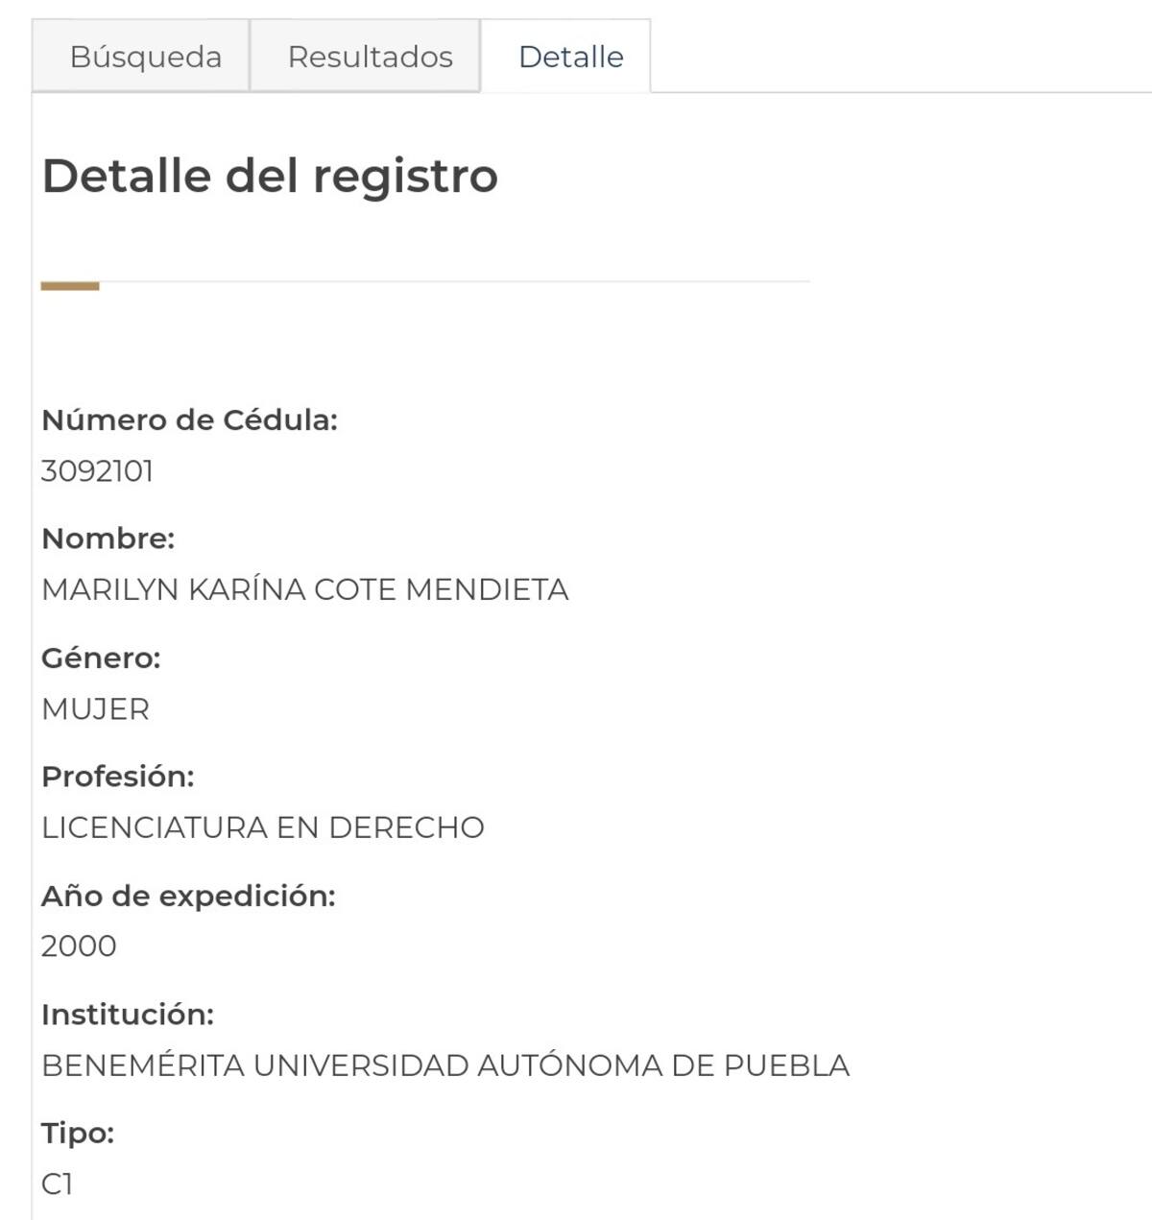Click the 'Nombre:' field label

[x=108, y=538]
